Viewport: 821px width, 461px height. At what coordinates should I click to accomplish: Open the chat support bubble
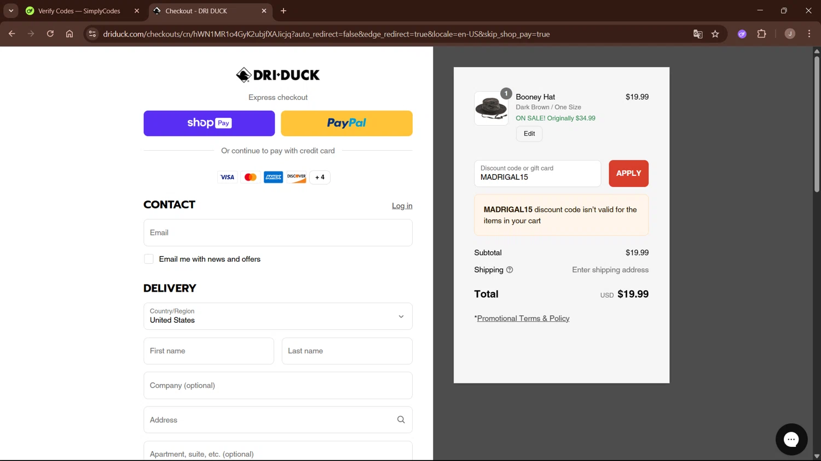click(791, 439)
